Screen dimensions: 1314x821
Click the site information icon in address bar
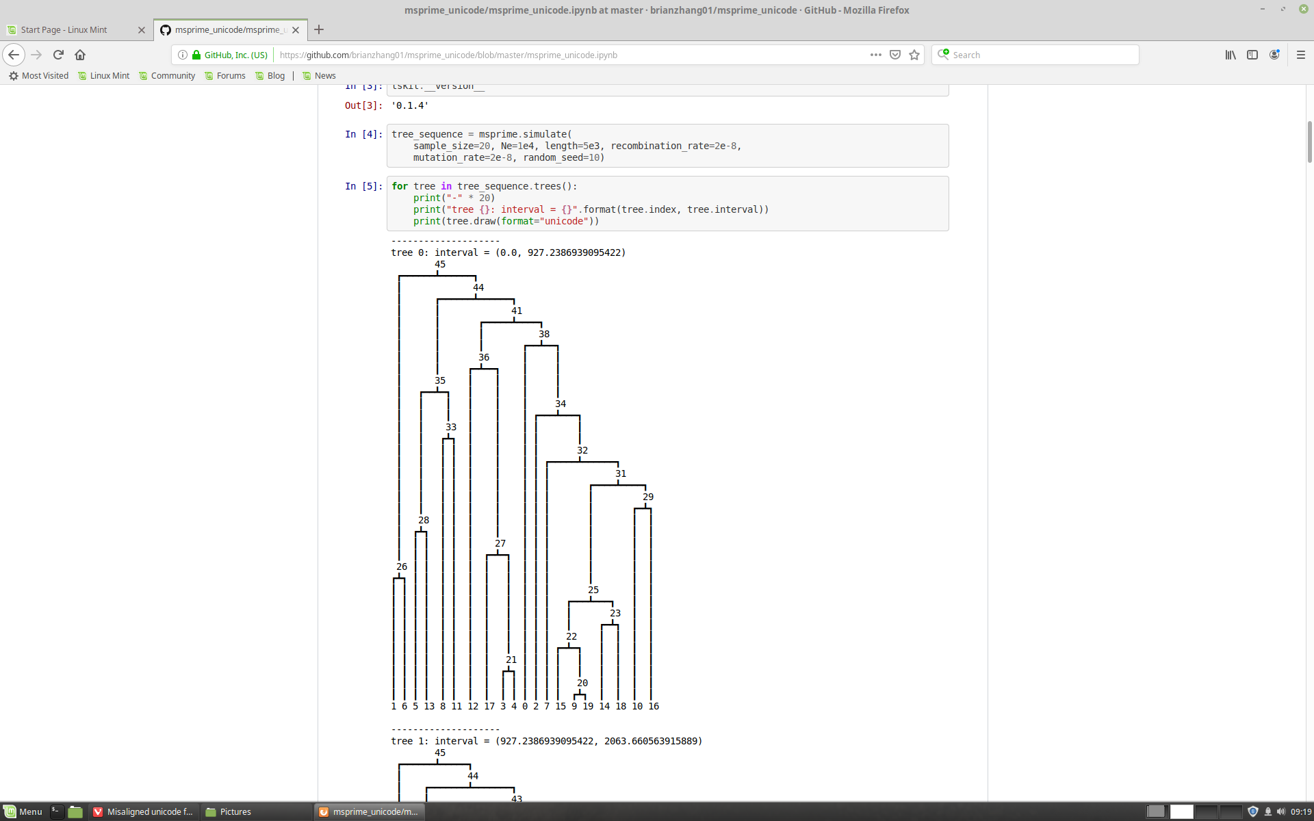(182, 55)
